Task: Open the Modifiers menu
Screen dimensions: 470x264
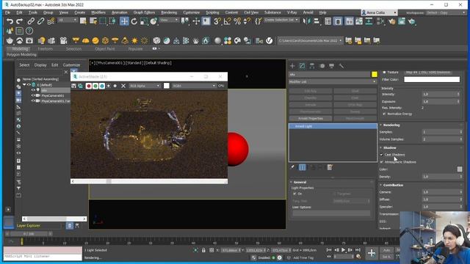Action: [x=98, y=12]
